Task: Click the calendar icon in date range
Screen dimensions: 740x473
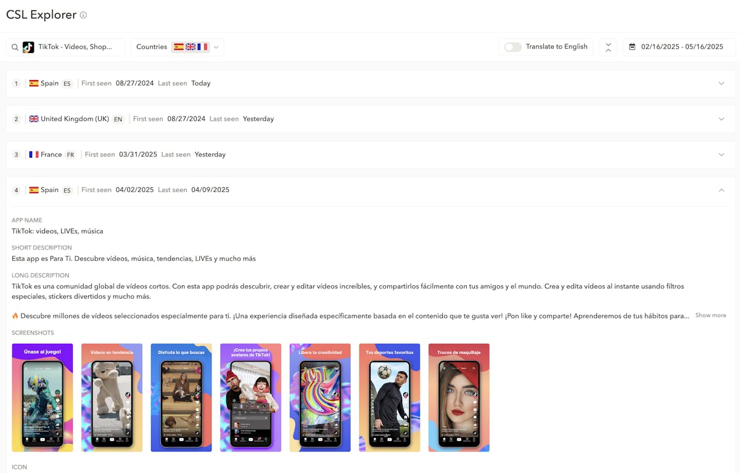Action: tap(632, 47)
